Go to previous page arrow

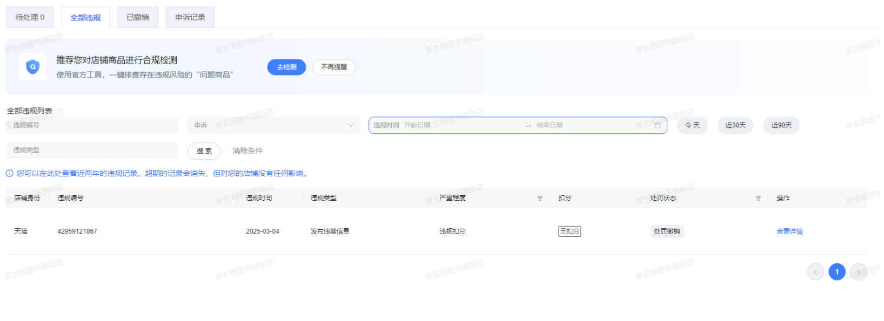(x=815, y=272)
